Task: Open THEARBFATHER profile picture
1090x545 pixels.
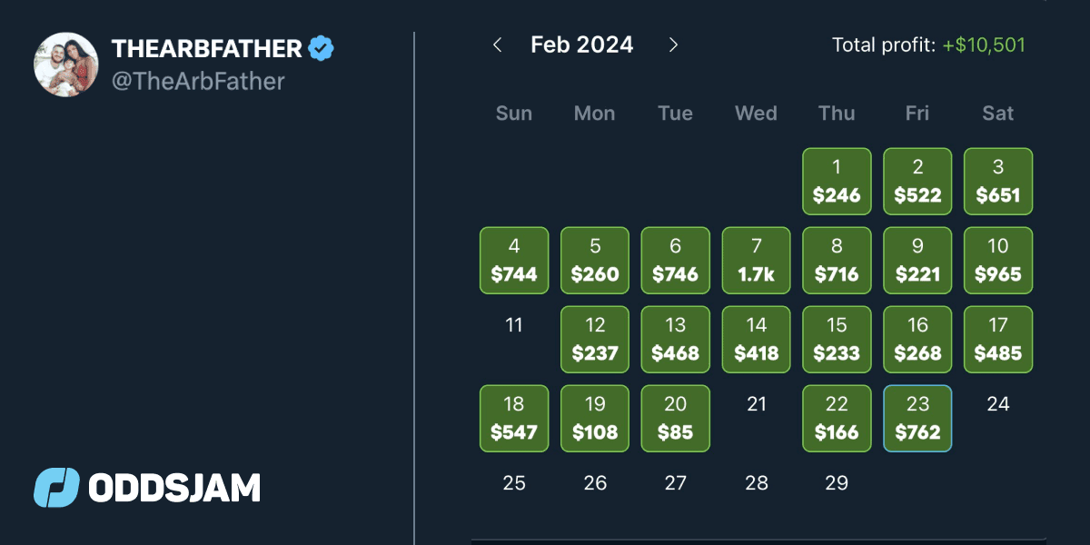Action: [x=65, y=65]
